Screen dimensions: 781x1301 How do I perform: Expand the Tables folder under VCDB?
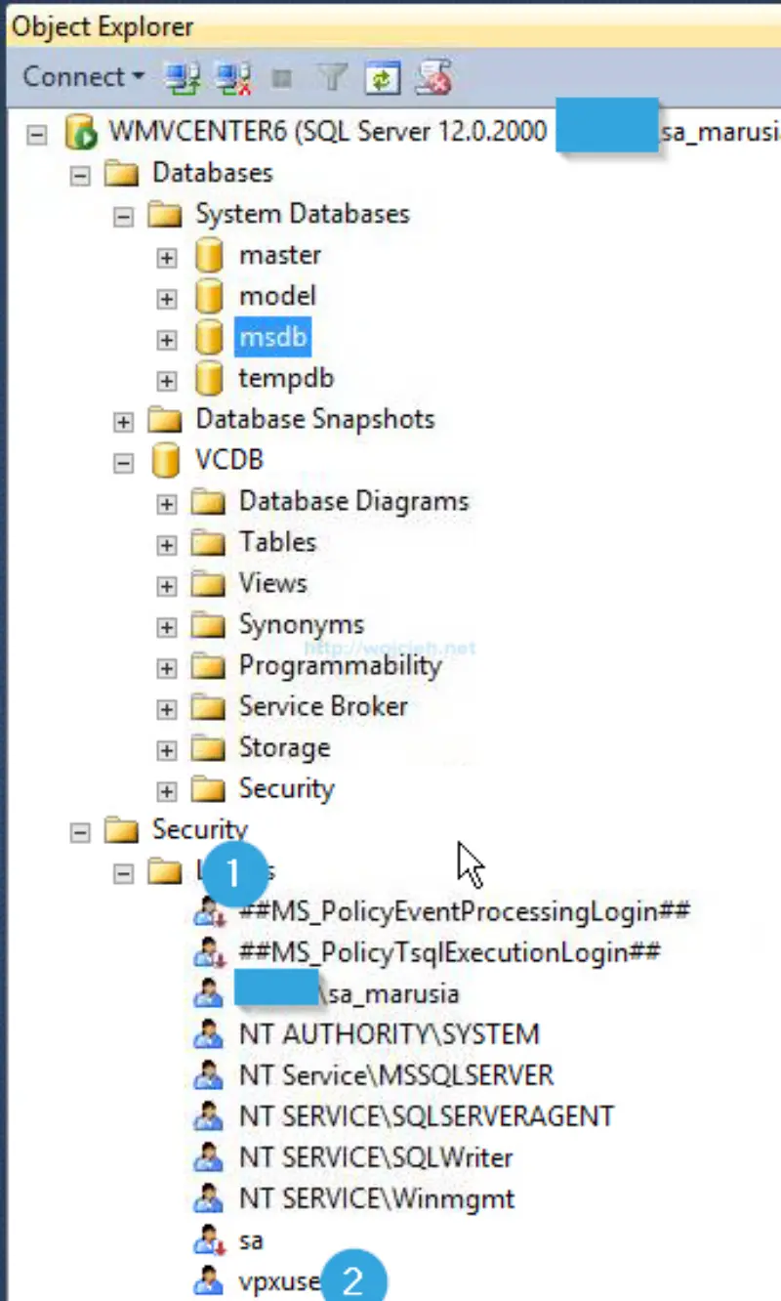[x=167, y=543]
